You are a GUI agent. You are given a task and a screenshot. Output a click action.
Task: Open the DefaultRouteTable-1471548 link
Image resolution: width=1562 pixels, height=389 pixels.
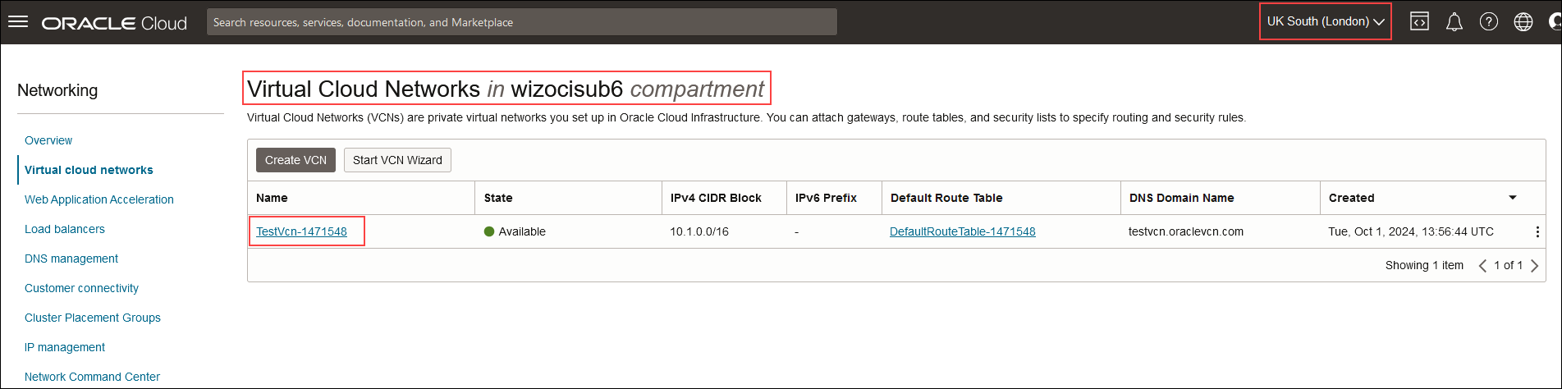(x=962, y=231)
